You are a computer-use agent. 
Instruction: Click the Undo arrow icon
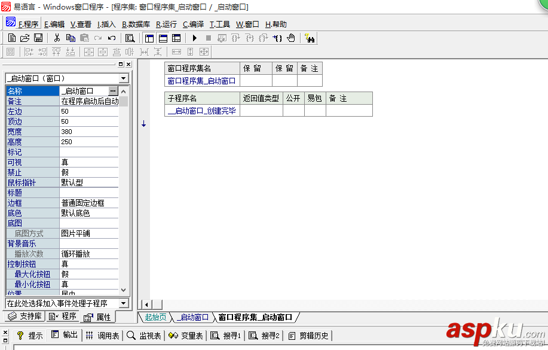click(x=112, y=38)
